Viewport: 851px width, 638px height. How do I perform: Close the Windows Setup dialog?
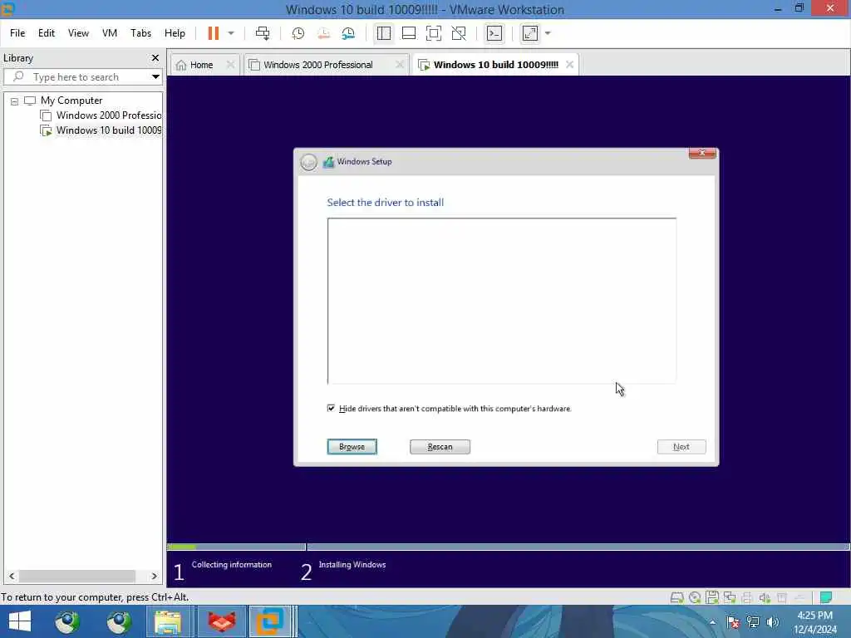(x=701, y=153)
